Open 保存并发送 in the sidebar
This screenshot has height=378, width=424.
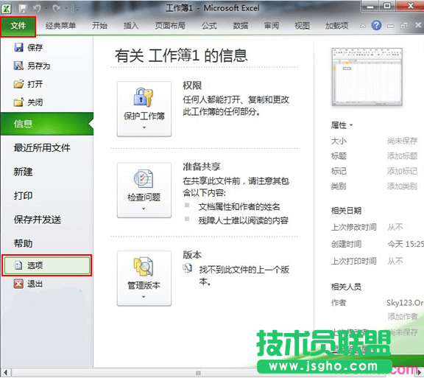[x=38, y=220]
